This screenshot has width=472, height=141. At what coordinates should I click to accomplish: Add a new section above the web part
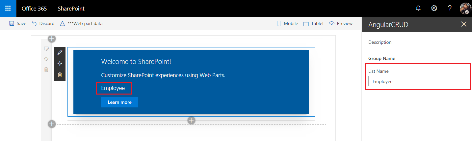point(52,39)
